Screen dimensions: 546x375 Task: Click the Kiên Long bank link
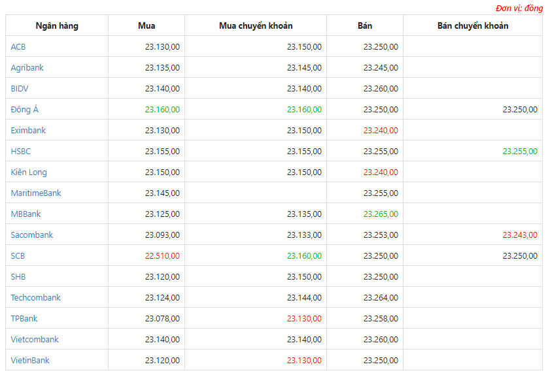(x=29, y=172)
